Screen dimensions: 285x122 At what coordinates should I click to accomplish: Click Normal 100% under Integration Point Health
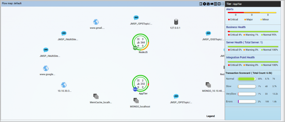(269, 65)
